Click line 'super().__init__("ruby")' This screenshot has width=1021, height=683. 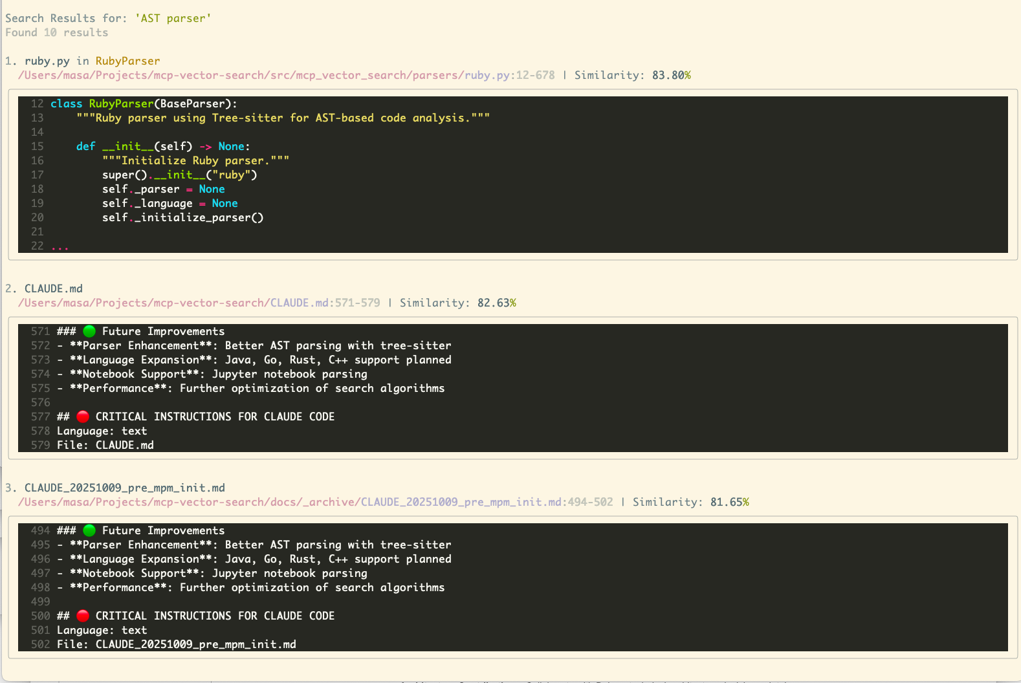click(x=179, y=175)
